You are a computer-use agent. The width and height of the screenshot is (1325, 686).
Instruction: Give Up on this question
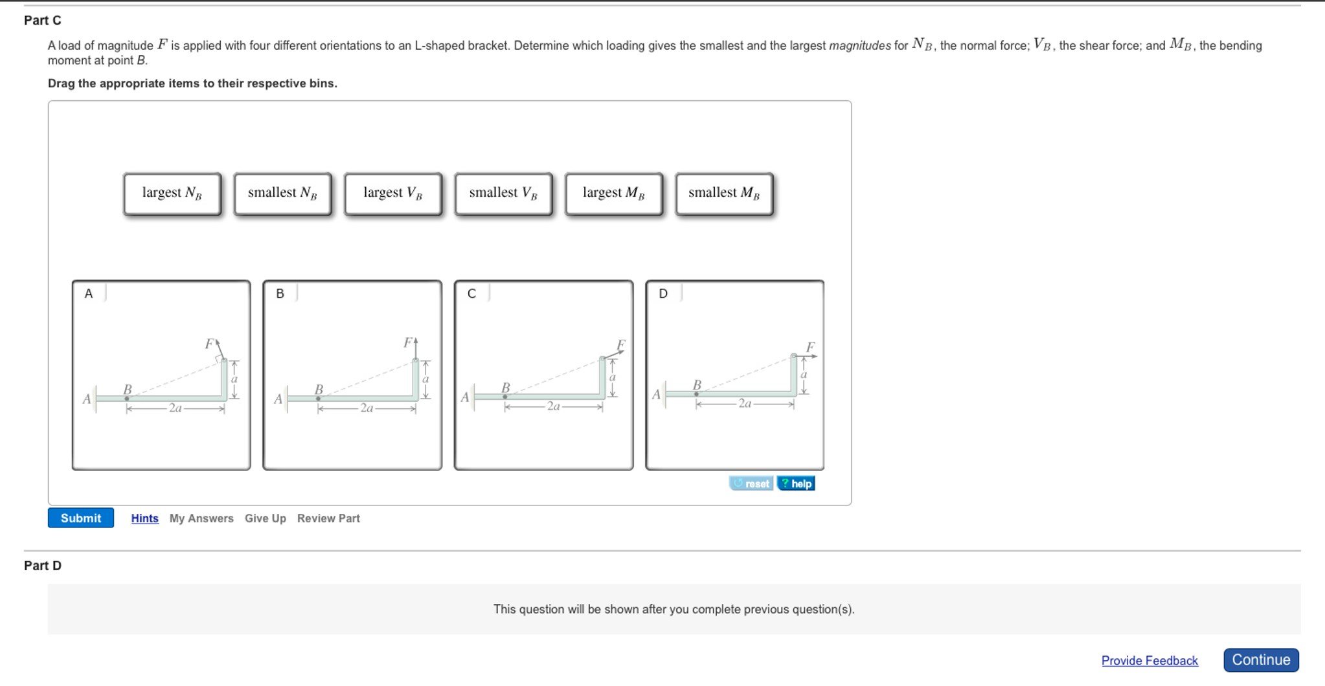click(x=265, y=518)
